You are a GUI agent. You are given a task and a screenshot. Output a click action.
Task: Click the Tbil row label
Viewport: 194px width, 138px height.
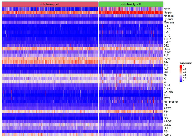pyautogui.click(x=166, y=65)
